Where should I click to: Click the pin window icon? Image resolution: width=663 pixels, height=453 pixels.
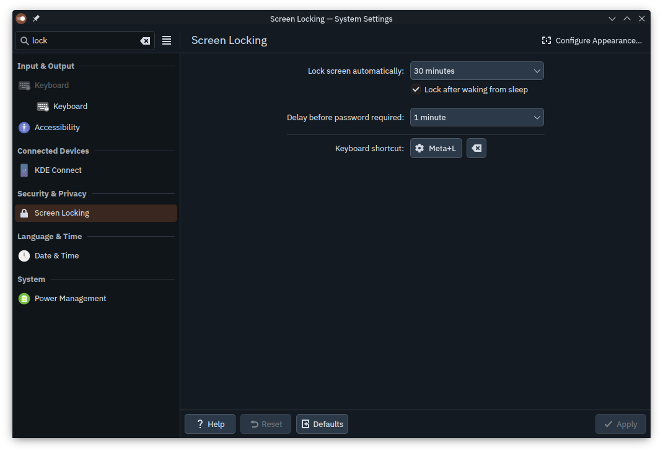(x=36, y=19)
